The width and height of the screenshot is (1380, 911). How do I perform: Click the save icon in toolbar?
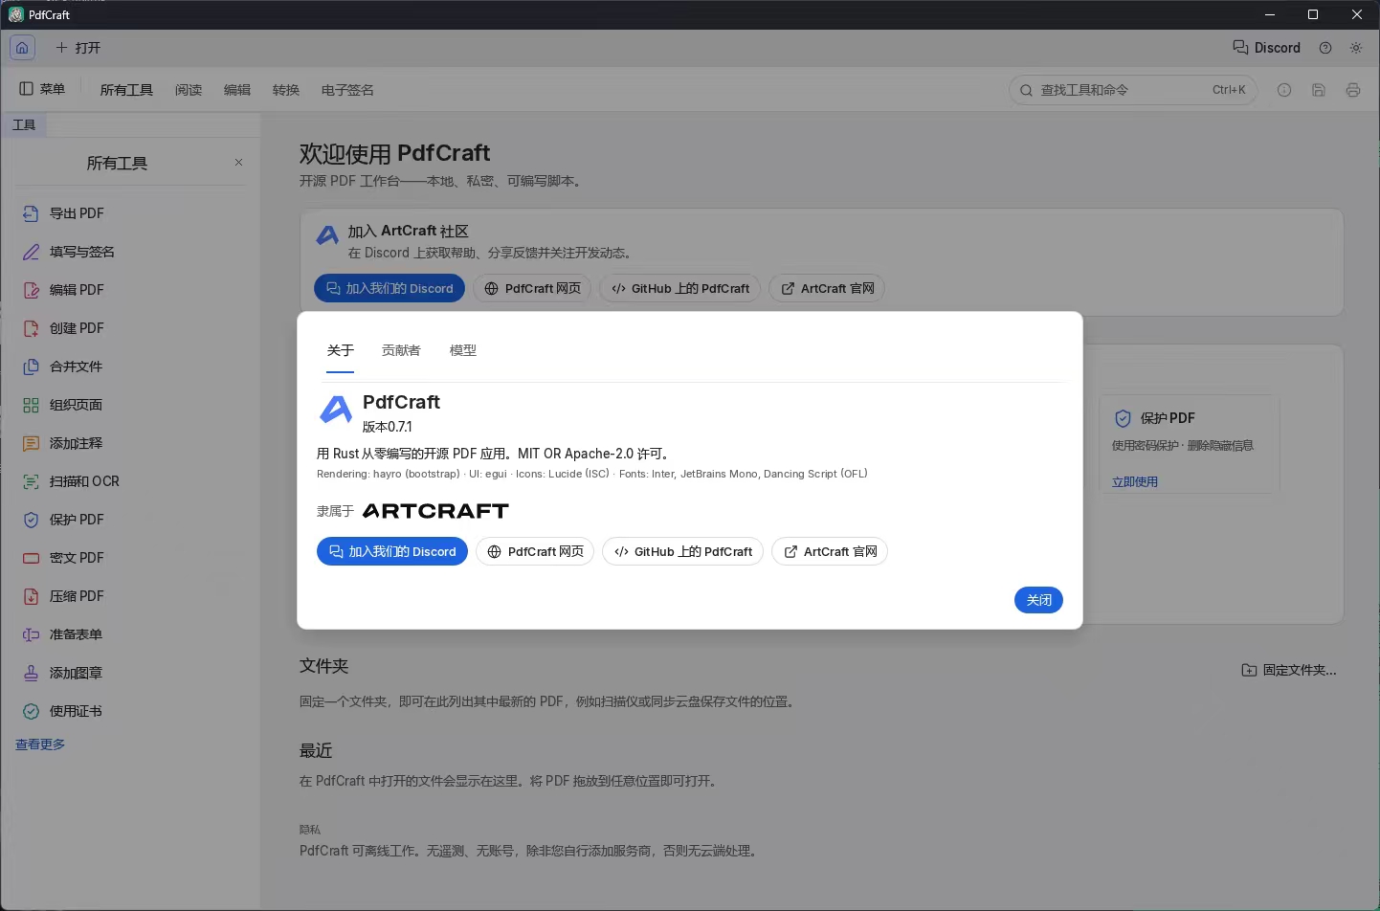click(1319, 90)
